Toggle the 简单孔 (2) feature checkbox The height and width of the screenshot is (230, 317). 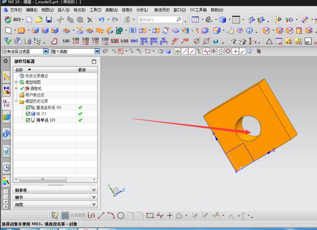[x=28, y=120]
